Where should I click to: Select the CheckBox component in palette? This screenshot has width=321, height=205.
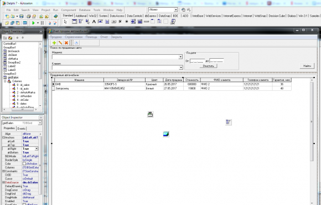pyautogui.click(x=120, y=22)
